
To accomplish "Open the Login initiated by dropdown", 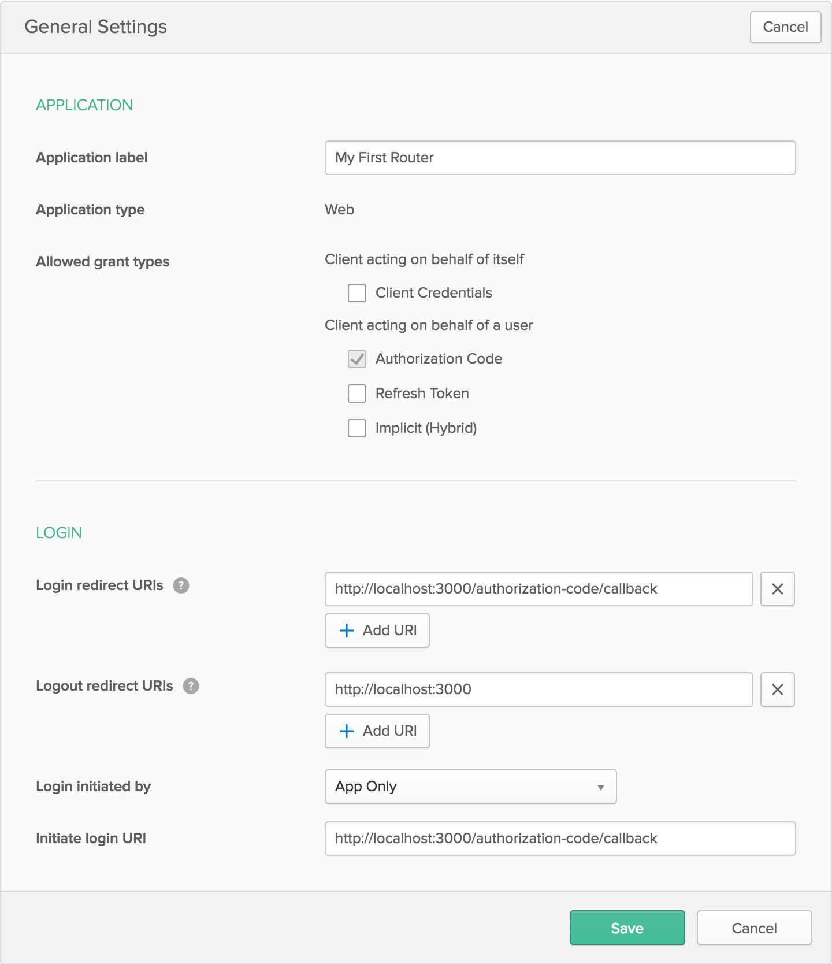I will [470, 787].
